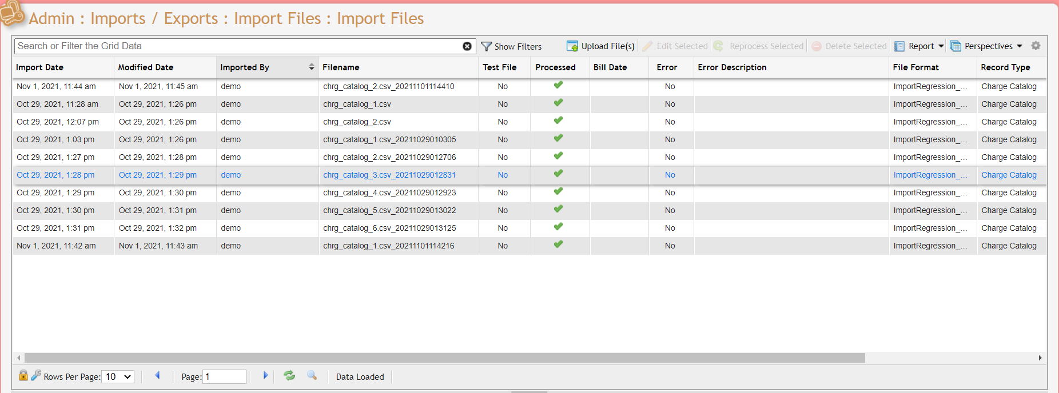Select the chrg_catalog_3.csv_20211029012831 row
The height and width of the screenshot is (393, 1059).
pyautogui.click(x=389, y=175)
